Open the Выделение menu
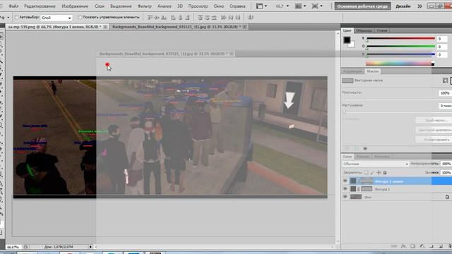 coord(121,6)
